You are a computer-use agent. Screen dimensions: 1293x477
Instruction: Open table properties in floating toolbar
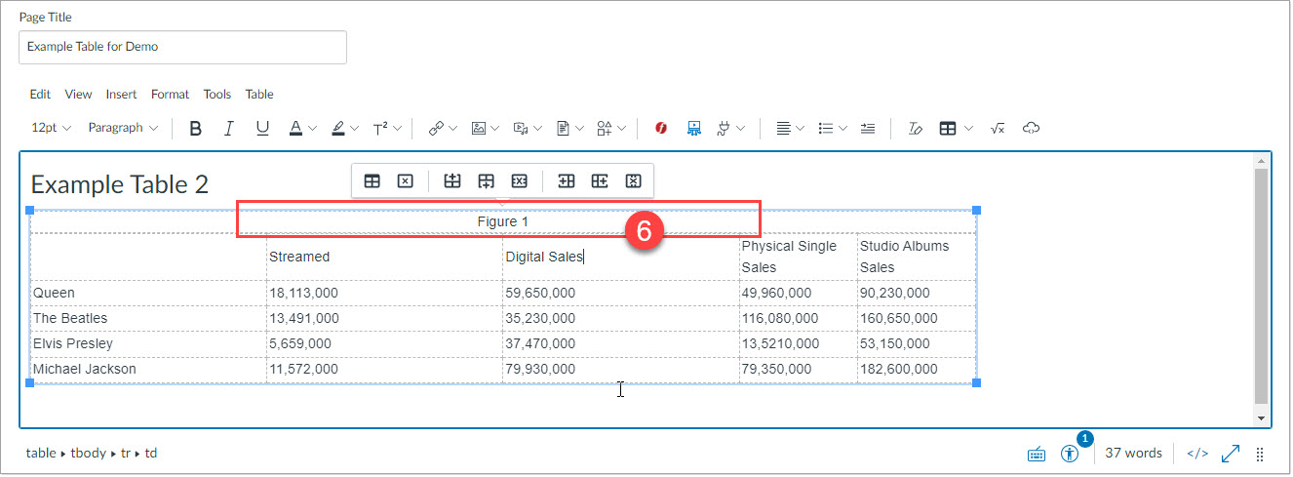click(x=372, y=180)
